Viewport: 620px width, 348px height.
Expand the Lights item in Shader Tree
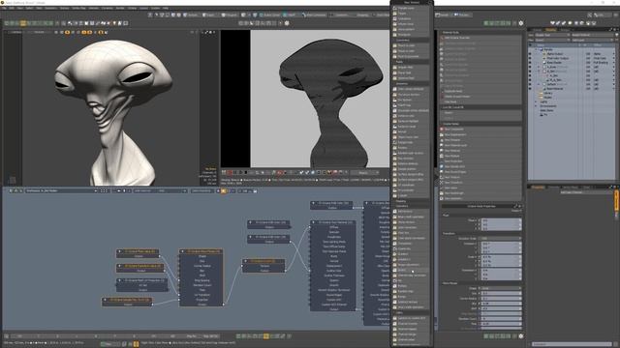tap(536, 101)
